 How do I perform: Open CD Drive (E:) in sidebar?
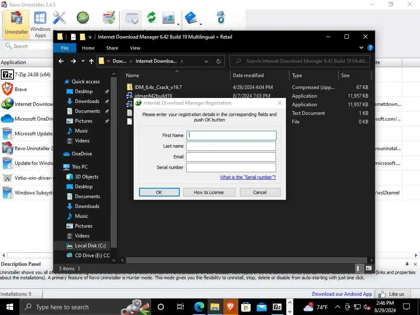[x=92, y=255]
